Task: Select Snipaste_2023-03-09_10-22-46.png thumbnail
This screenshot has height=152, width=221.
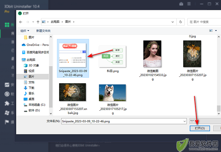Action: (x=73, y=55)
